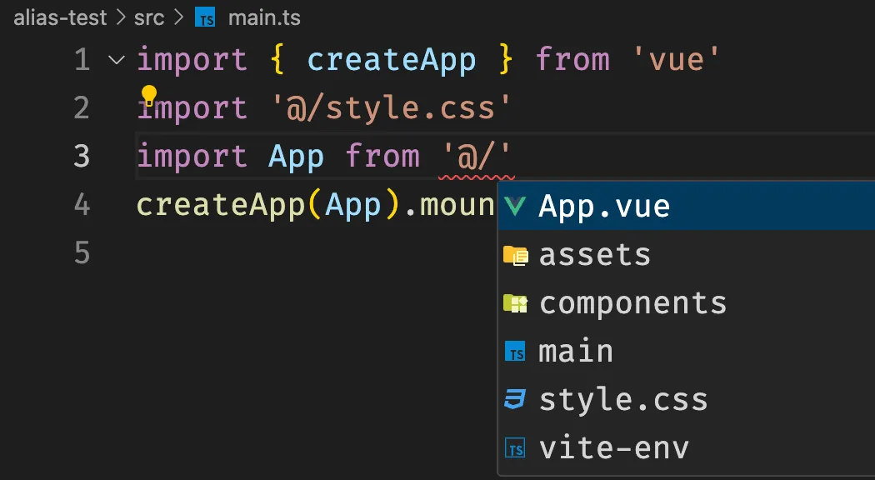Viewport: 875px width, 480px height.
Task: Choose the vite-env suggestion label
Action: [614, 448]
